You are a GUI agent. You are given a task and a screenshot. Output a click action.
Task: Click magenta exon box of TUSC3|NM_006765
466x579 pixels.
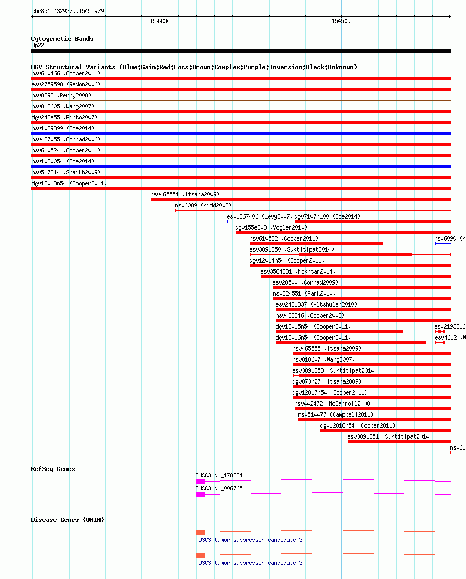pos(200,495)
